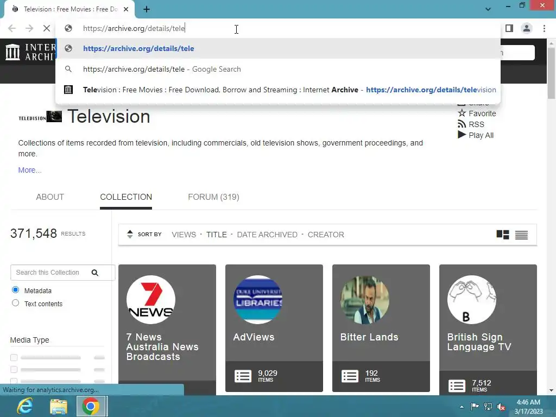The width and height of the screenshot is (556, 417).
Task: Open the British Sign Language TV logo
Action: click(x=472, y=300)
